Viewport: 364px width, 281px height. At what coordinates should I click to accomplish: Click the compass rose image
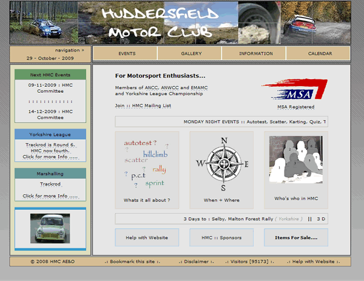pyautogui.click(x=223, y=163)
